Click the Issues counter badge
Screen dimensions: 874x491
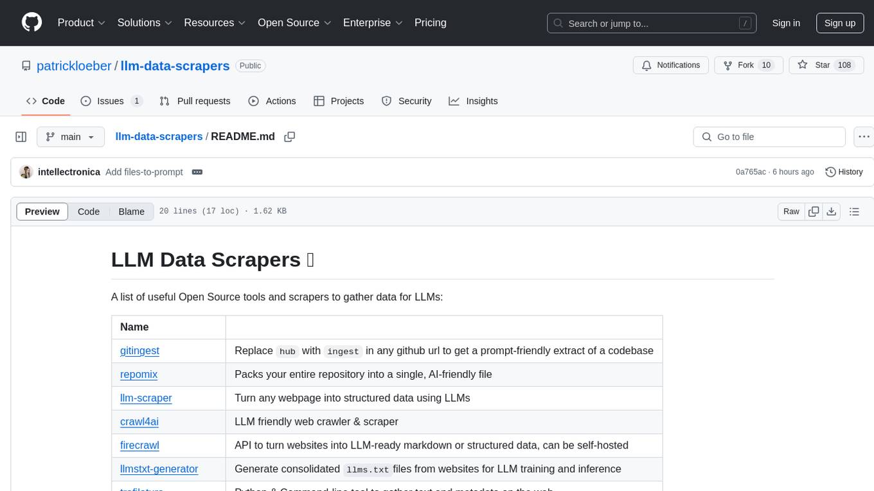pos(136,101)
